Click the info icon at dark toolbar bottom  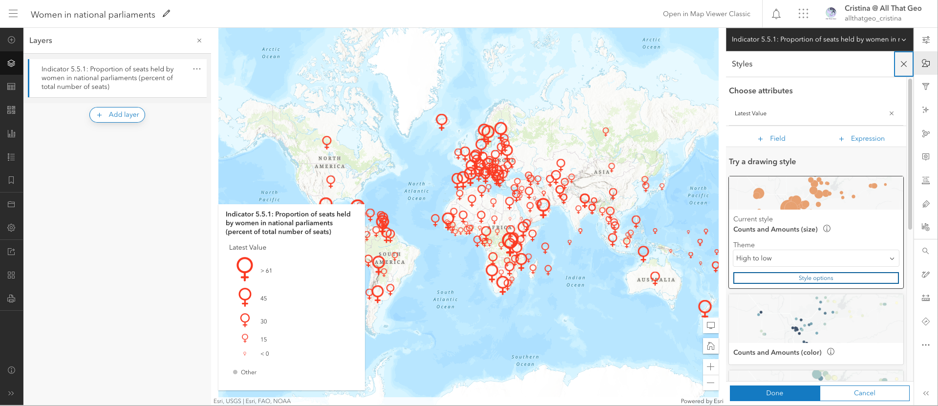pyautogui.click(x=11, y=370)
